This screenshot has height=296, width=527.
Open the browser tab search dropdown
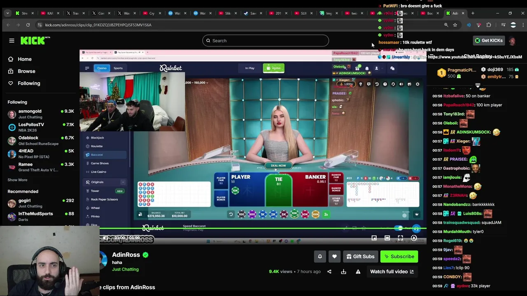click(x=7, y=13)
